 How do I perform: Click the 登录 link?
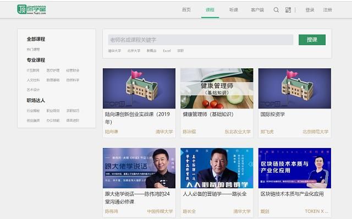pyautogui.click(x=310, y=10)
